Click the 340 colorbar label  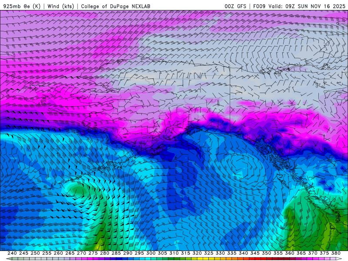click(243, 253)
